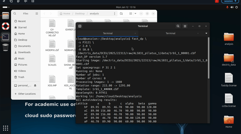This screenshot has height=134, width=241.
Task: Click the Desktop breadcrumb in the path bar
Action: (80, 13)
